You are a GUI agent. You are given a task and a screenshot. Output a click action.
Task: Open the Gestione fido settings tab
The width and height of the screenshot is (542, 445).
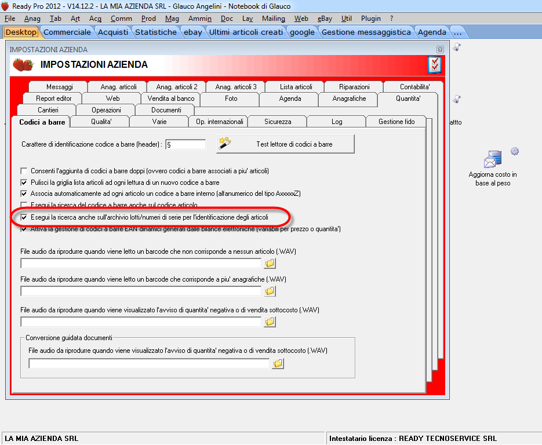coord(397,122)
